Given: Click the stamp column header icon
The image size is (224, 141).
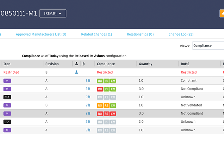Looking at the screenshot, I should point(76,64).
